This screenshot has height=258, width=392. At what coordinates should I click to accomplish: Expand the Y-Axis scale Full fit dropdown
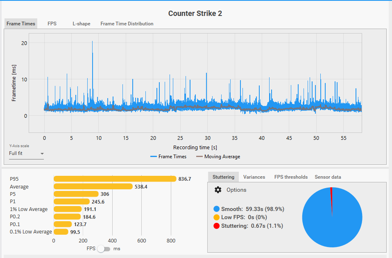27,153
